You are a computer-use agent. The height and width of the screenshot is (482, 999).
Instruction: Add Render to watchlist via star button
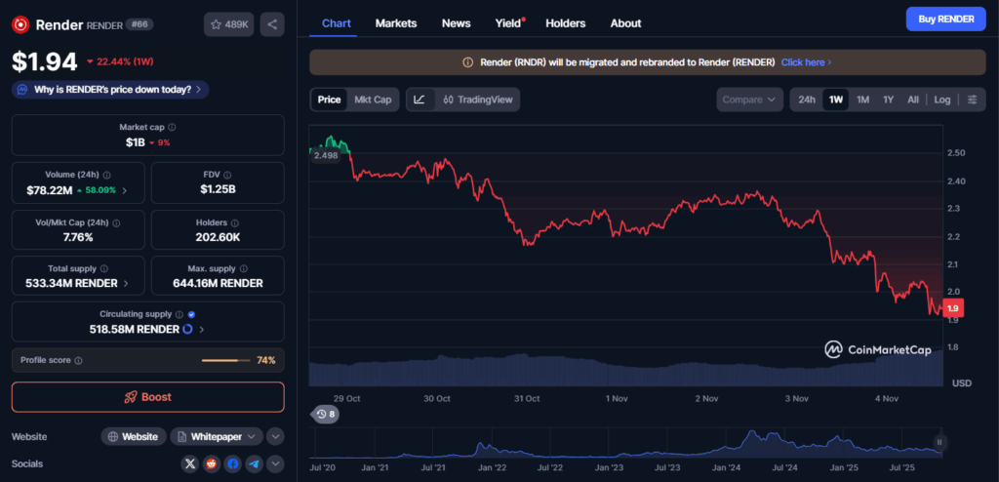pyautogui.click(x=229, y=24)
